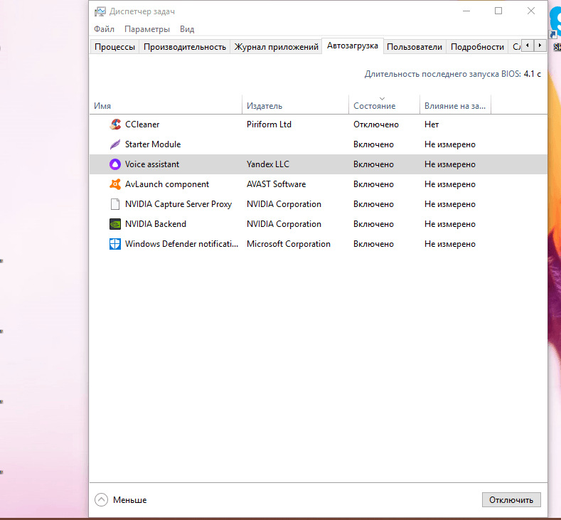
Task: Sort by the Издатель column header
Action: coord(295,105)
